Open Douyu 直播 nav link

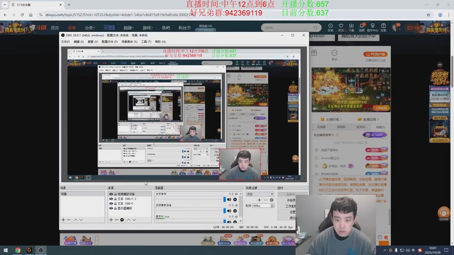72,28
